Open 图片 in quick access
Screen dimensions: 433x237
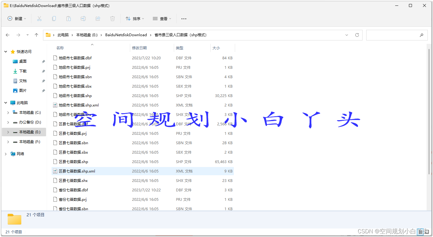[23, 90]
